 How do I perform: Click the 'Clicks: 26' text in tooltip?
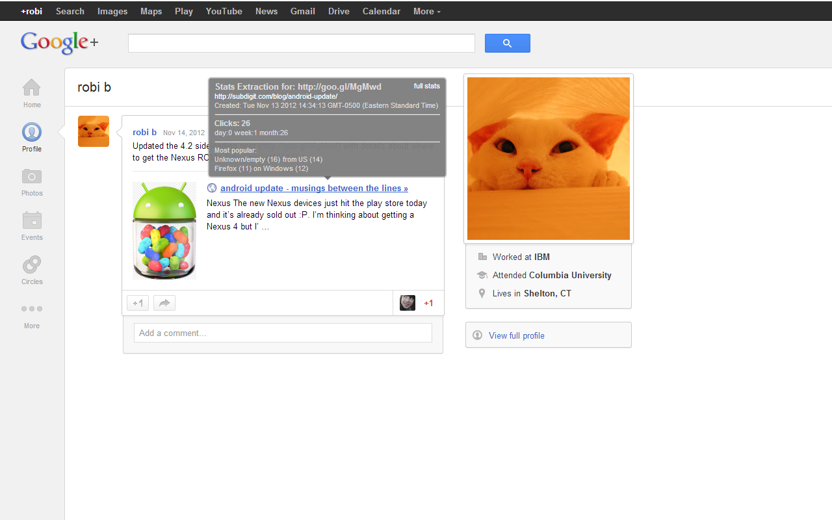233,123
